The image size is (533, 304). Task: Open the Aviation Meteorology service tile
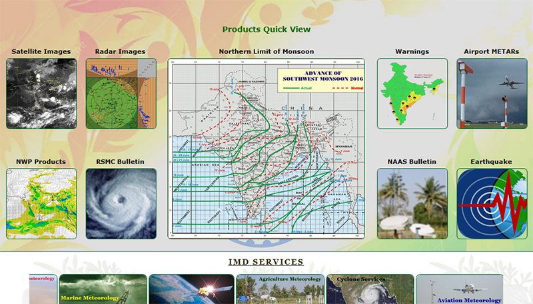click(460, 289)
